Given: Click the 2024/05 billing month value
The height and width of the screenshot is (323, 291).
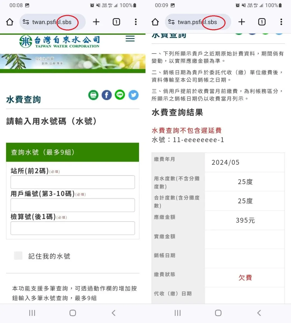Looking at the screenshot, I should pos(226,162).
